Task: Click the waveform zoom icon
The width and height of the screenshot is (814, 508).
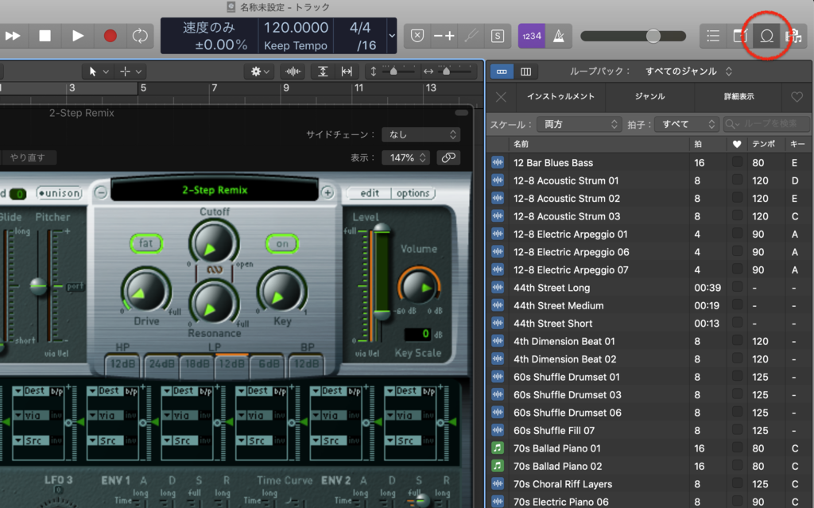Action: (293, 72)
